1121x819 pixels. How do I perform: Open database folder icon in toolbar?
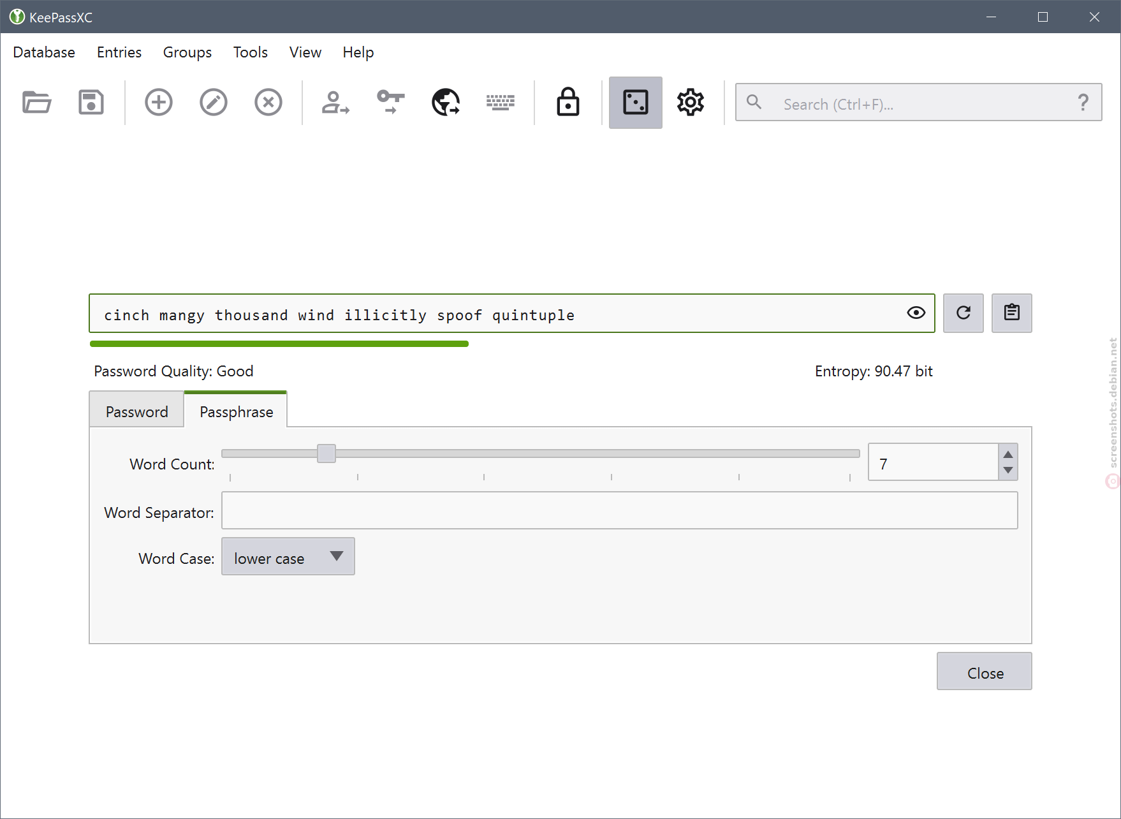click(x=36, y=102)
